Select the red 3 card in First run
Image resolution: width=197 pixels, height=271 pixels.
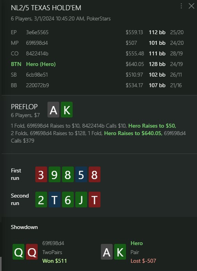click(x=41, y=174)
